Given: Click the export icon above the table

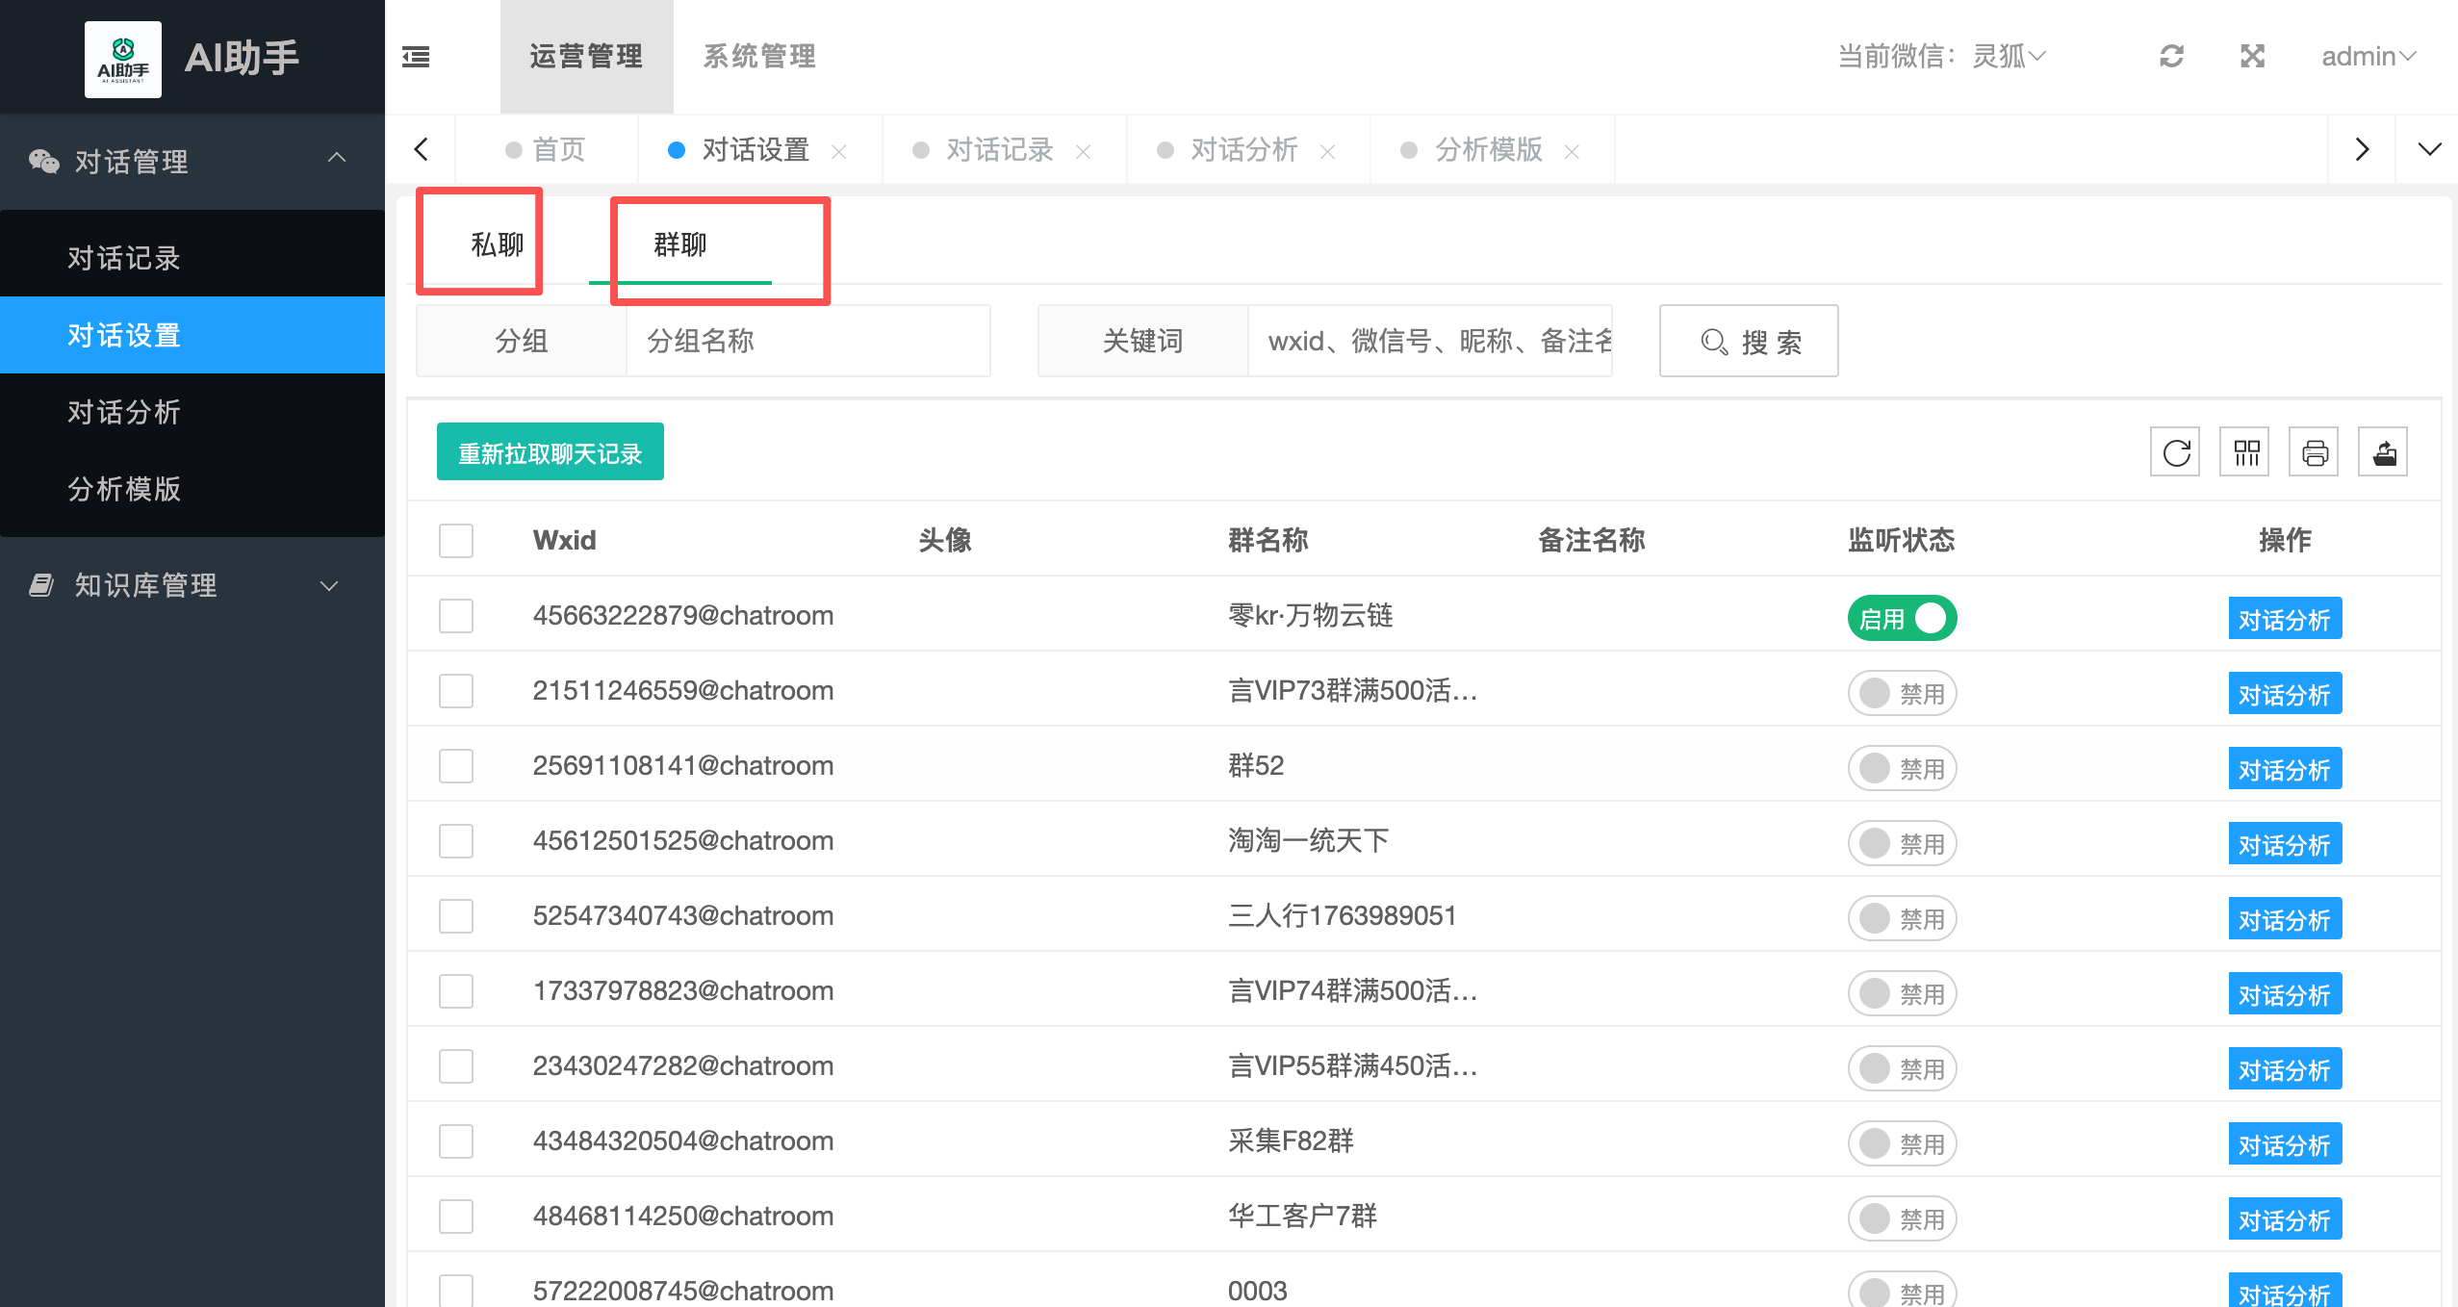Looking at the screenshot, I should tap(2384, 452).
